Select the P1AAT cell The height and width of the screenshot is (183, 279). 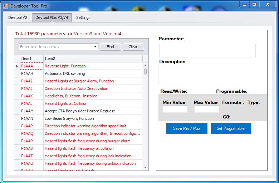pos(31,156)
